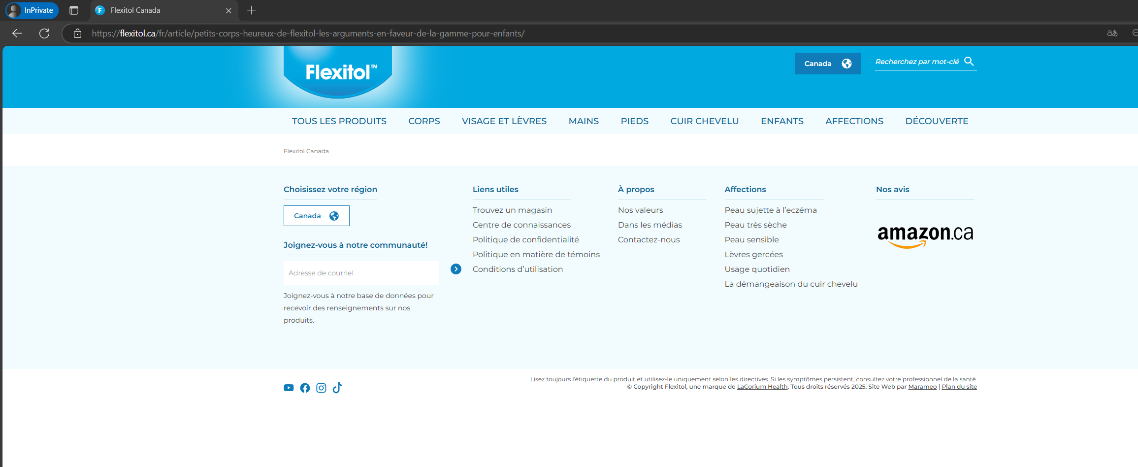Screen dimensions: 1138x467
Task: Open the footer Canada region dropdown
Action: click(x=317, y=216)
